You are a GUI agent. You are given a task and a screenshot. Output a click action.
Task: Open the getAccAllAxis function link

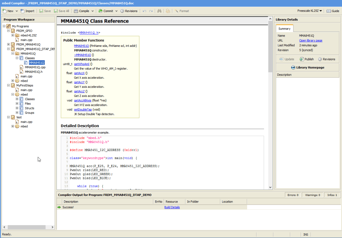83,101
